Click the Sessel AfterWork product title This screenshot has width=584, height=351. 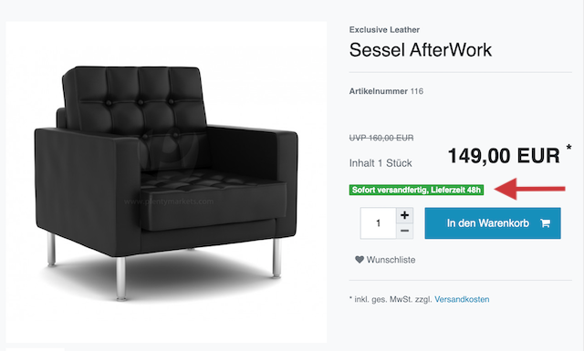pyautogui.click(x=421, y=50)
